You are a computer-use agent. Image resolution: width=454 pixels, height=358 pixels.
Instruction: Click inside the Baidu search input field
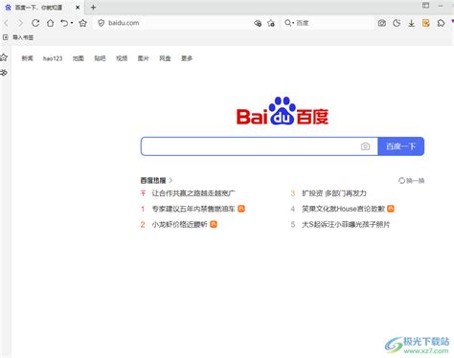click(251, 146)
